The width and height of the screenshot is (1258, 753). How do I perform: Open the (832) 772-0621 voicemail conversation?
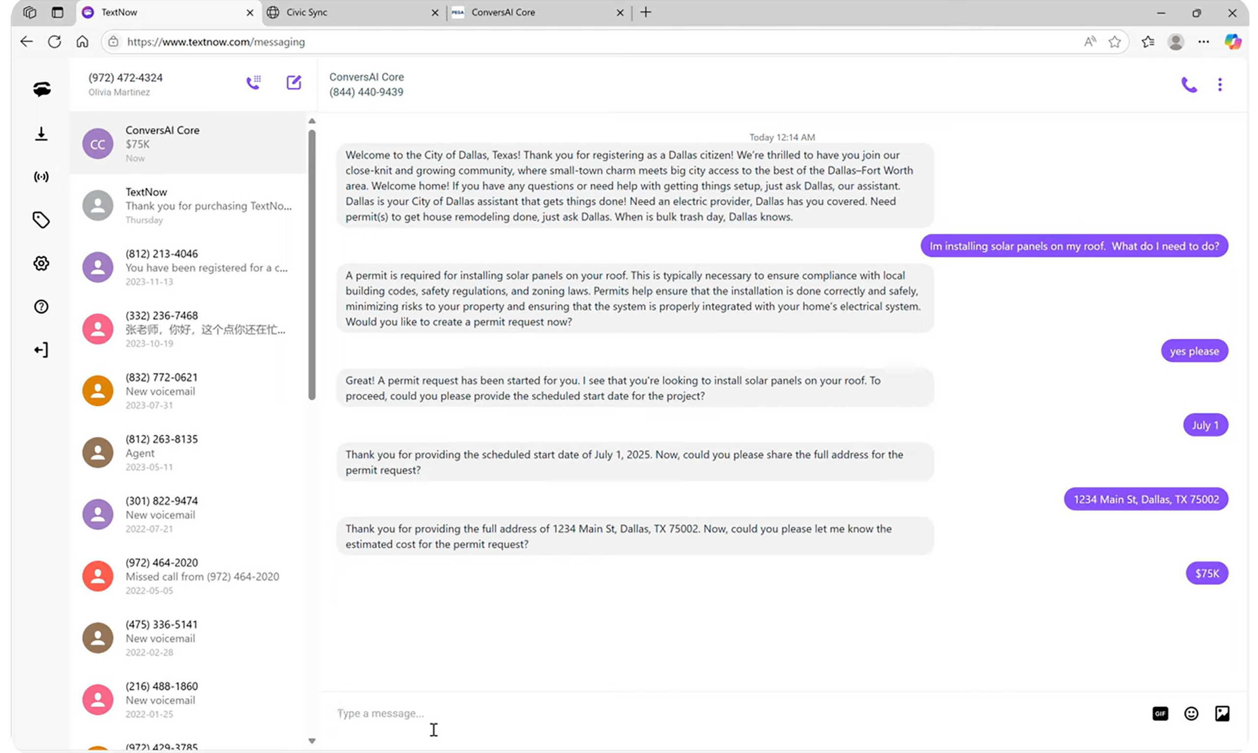188,391
